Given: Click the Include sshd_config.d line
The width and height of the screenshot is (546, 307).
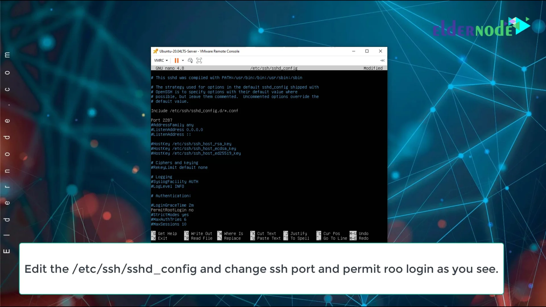Looking at the screenshot, I should click(195, 111).
